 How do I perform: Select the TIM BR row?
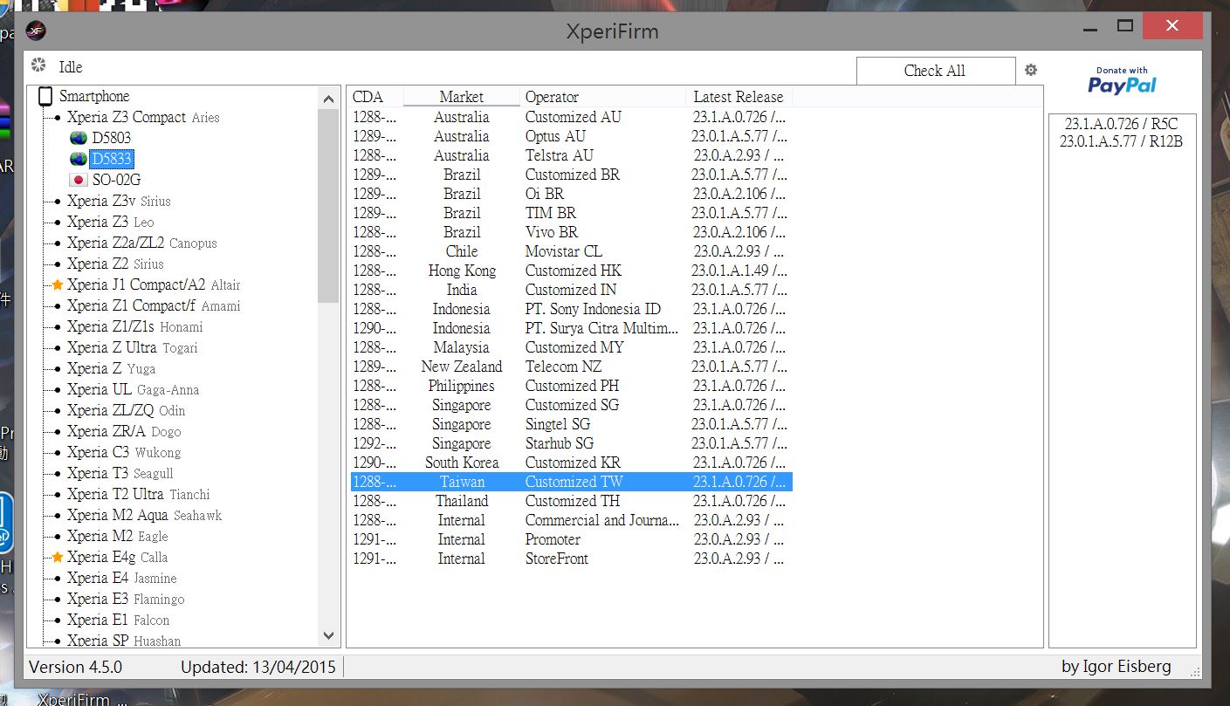click(x=571, y=213)
